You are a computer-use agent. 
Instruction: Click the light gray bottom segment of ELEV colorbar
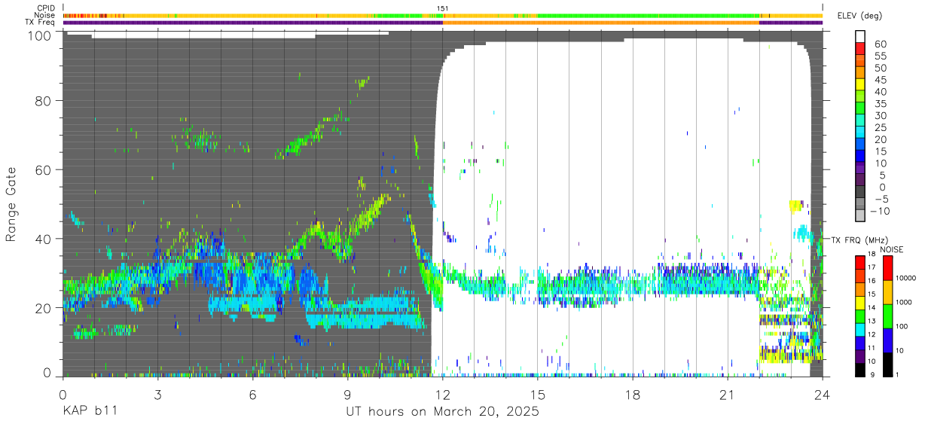(x=861, y=216)
